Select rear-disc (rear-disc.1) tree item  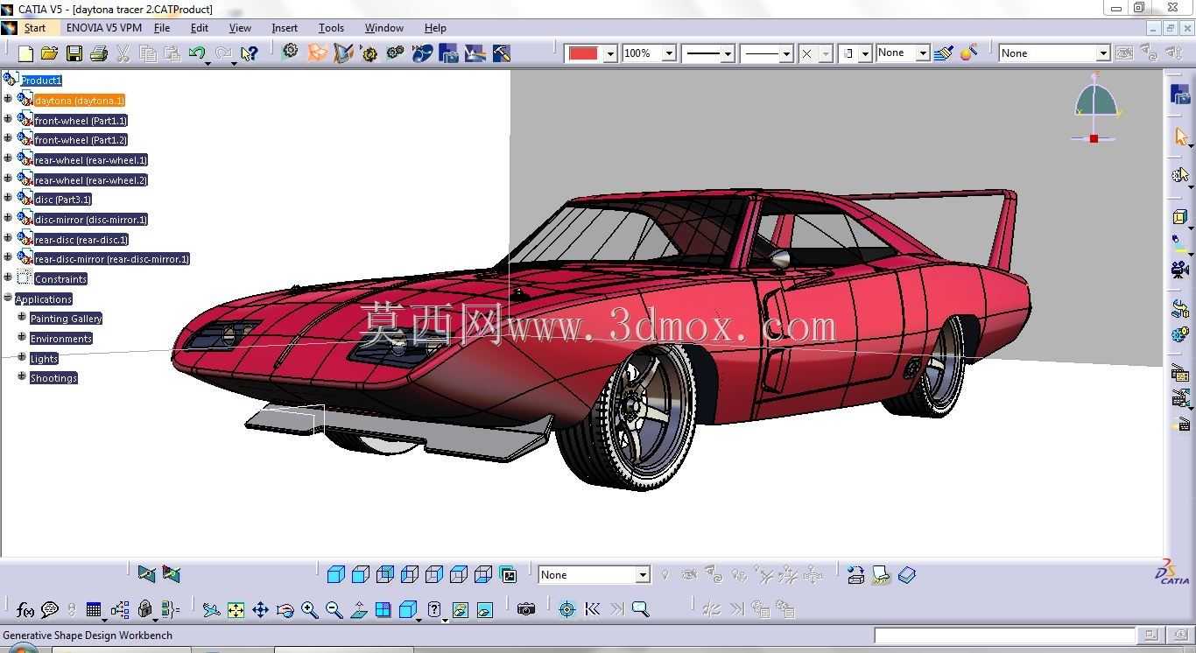coord(81,240)
